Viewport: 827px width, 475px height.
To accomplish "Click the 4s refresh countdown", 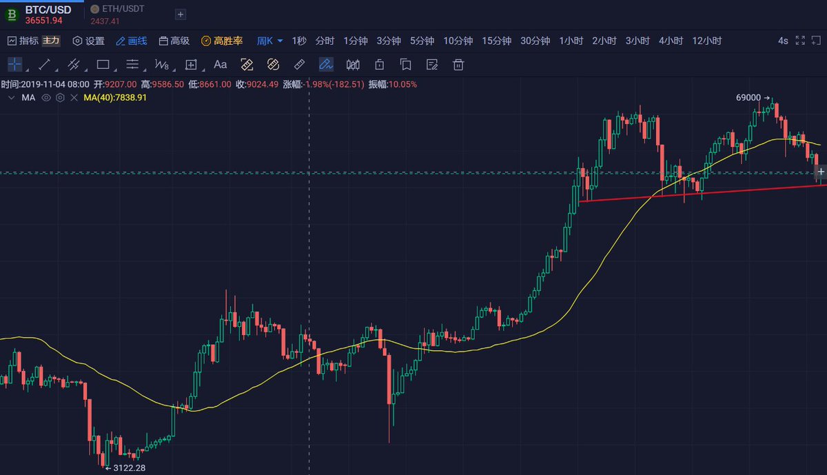I will [783, 41].
